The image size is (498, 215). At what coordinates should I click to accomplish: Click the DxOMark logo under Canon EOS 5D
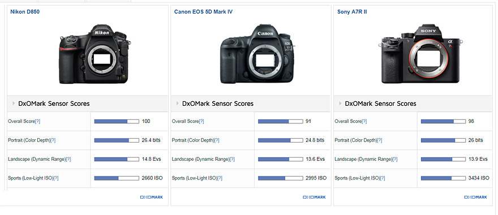tap(314, 197)
